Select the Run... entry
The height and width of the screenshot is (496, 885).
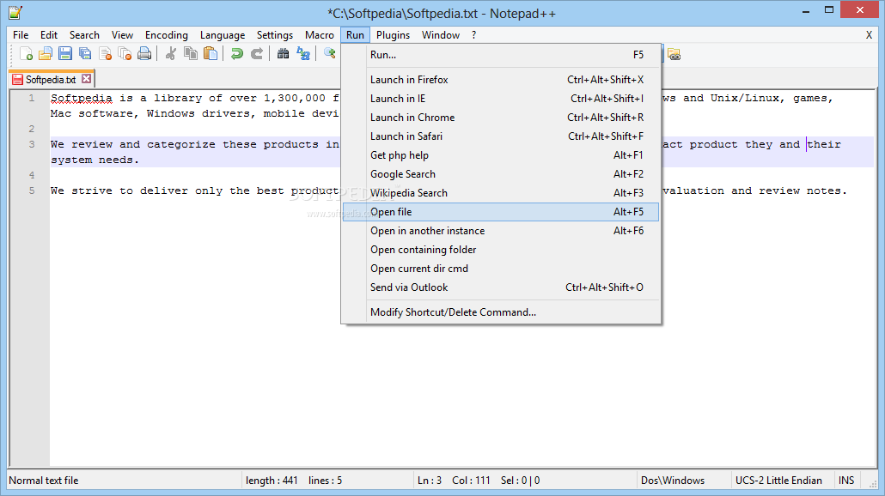pyautogui.click(x=501, y=55)
